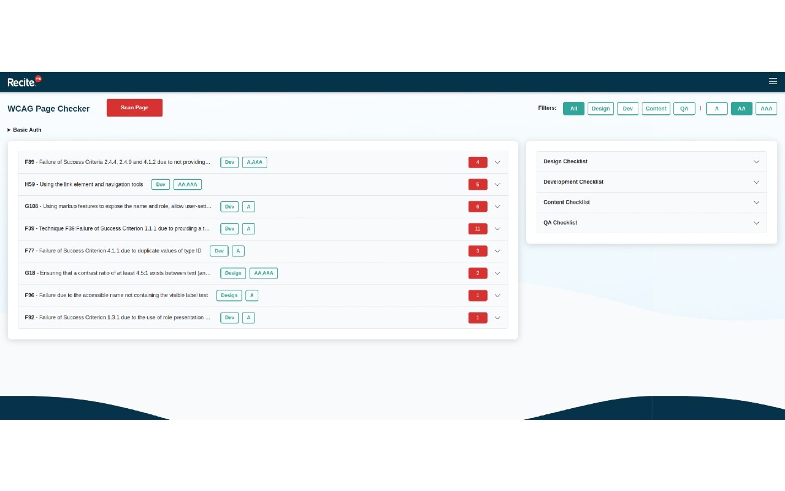Toggle the Design filter
Screen dimensions: 785x491
(600, 109)
